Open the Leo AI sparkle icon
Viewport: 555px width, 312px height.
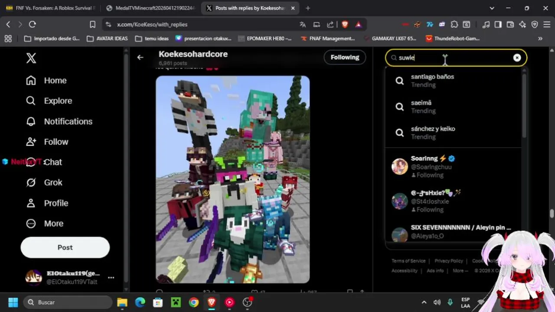(x=522, y=25)
